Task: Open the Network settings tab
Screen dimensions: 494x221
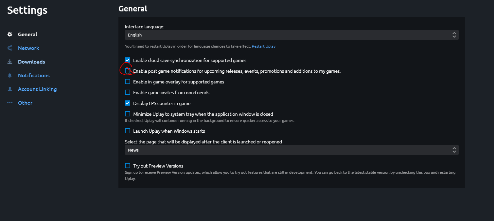Action: pos(28,48)
